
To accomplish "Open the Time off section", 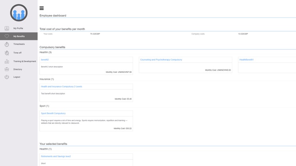I will click(17, 53).
